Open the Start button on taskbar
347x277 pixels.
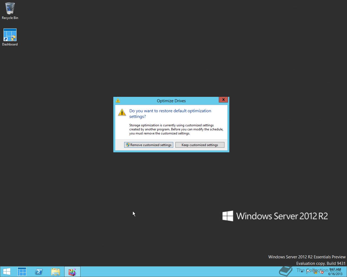pos(7,272)
